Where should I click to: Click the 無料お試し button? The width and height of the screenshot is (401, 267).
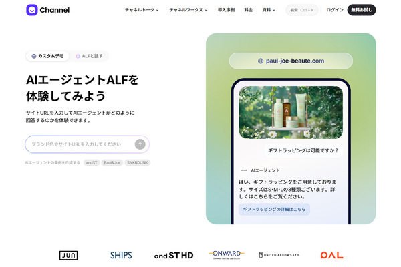[362, 10]
